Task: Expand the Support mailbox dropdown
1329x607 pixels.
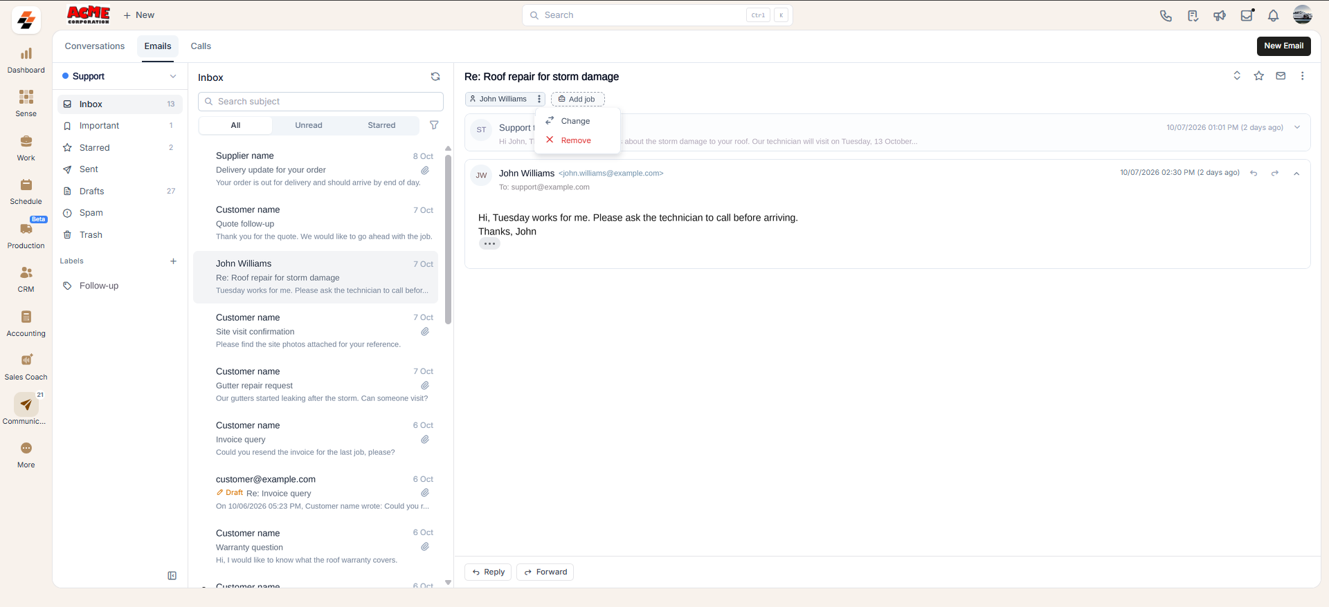Action: point(173,76)
